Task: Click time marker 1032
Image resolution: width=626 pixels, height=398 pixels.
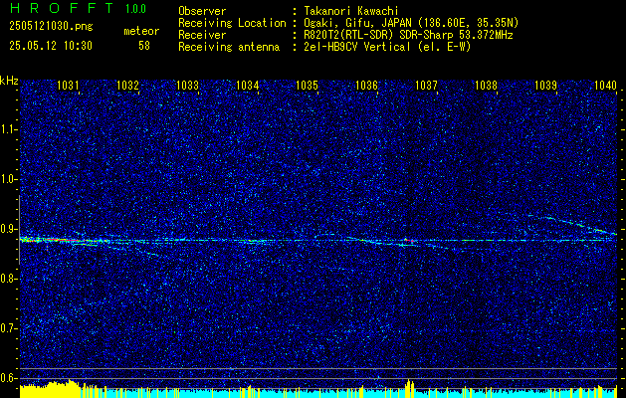Action: pos(127,85)
